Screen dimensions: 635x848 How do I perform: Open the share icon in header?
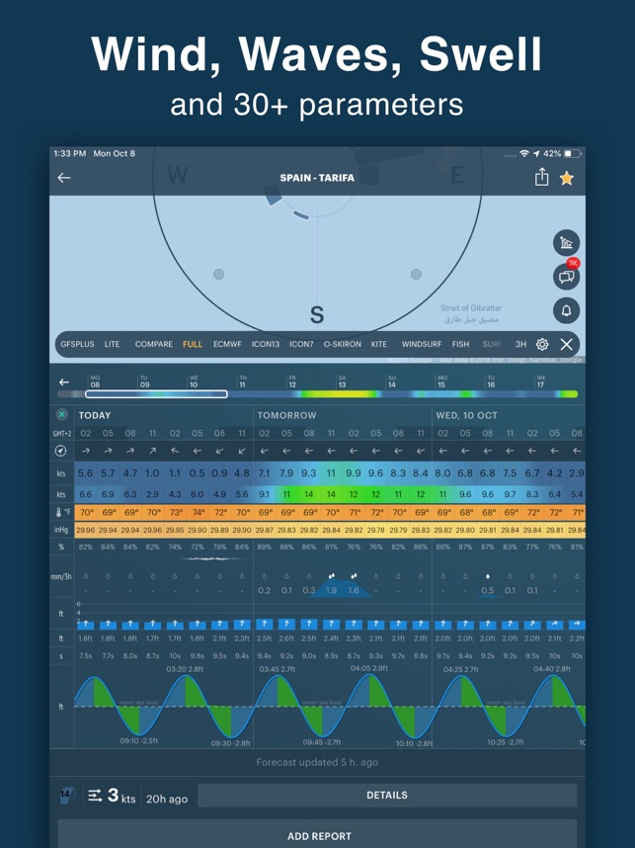click(x=541, y=177)
